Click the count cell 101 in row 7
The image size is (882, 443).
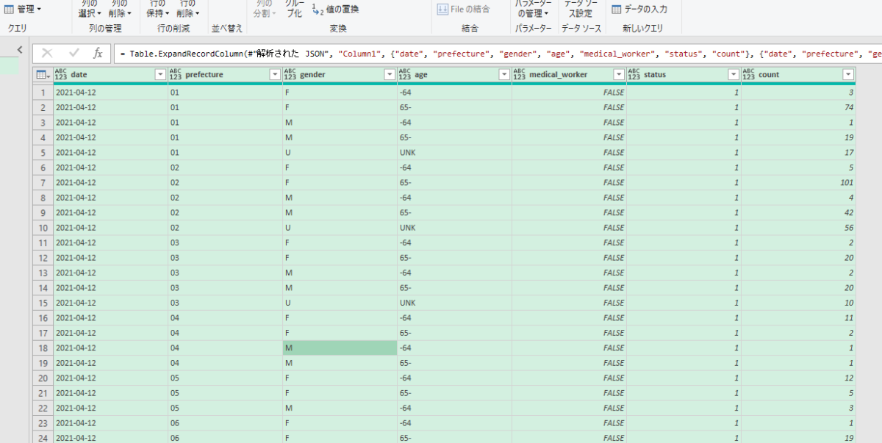point(798,182)
